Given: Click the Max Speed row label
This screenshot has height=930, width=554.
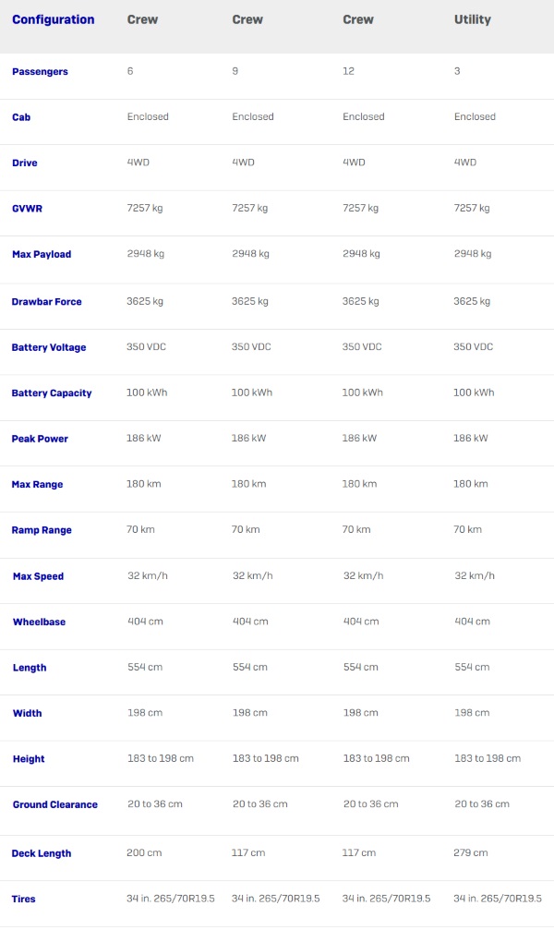Looking at the screenshot, I should 38,576.
